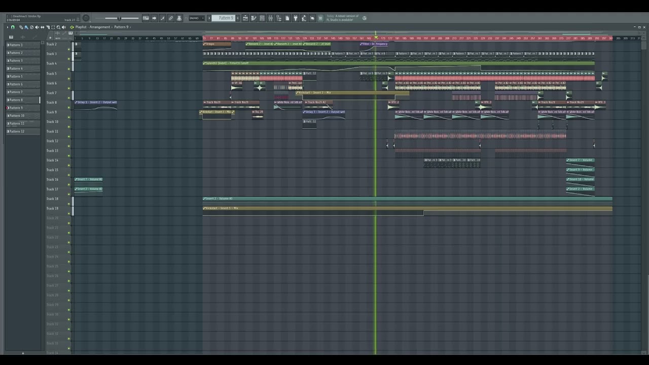
Task: Mute Track 6 with its green switch
Action: tap(69, 88)
